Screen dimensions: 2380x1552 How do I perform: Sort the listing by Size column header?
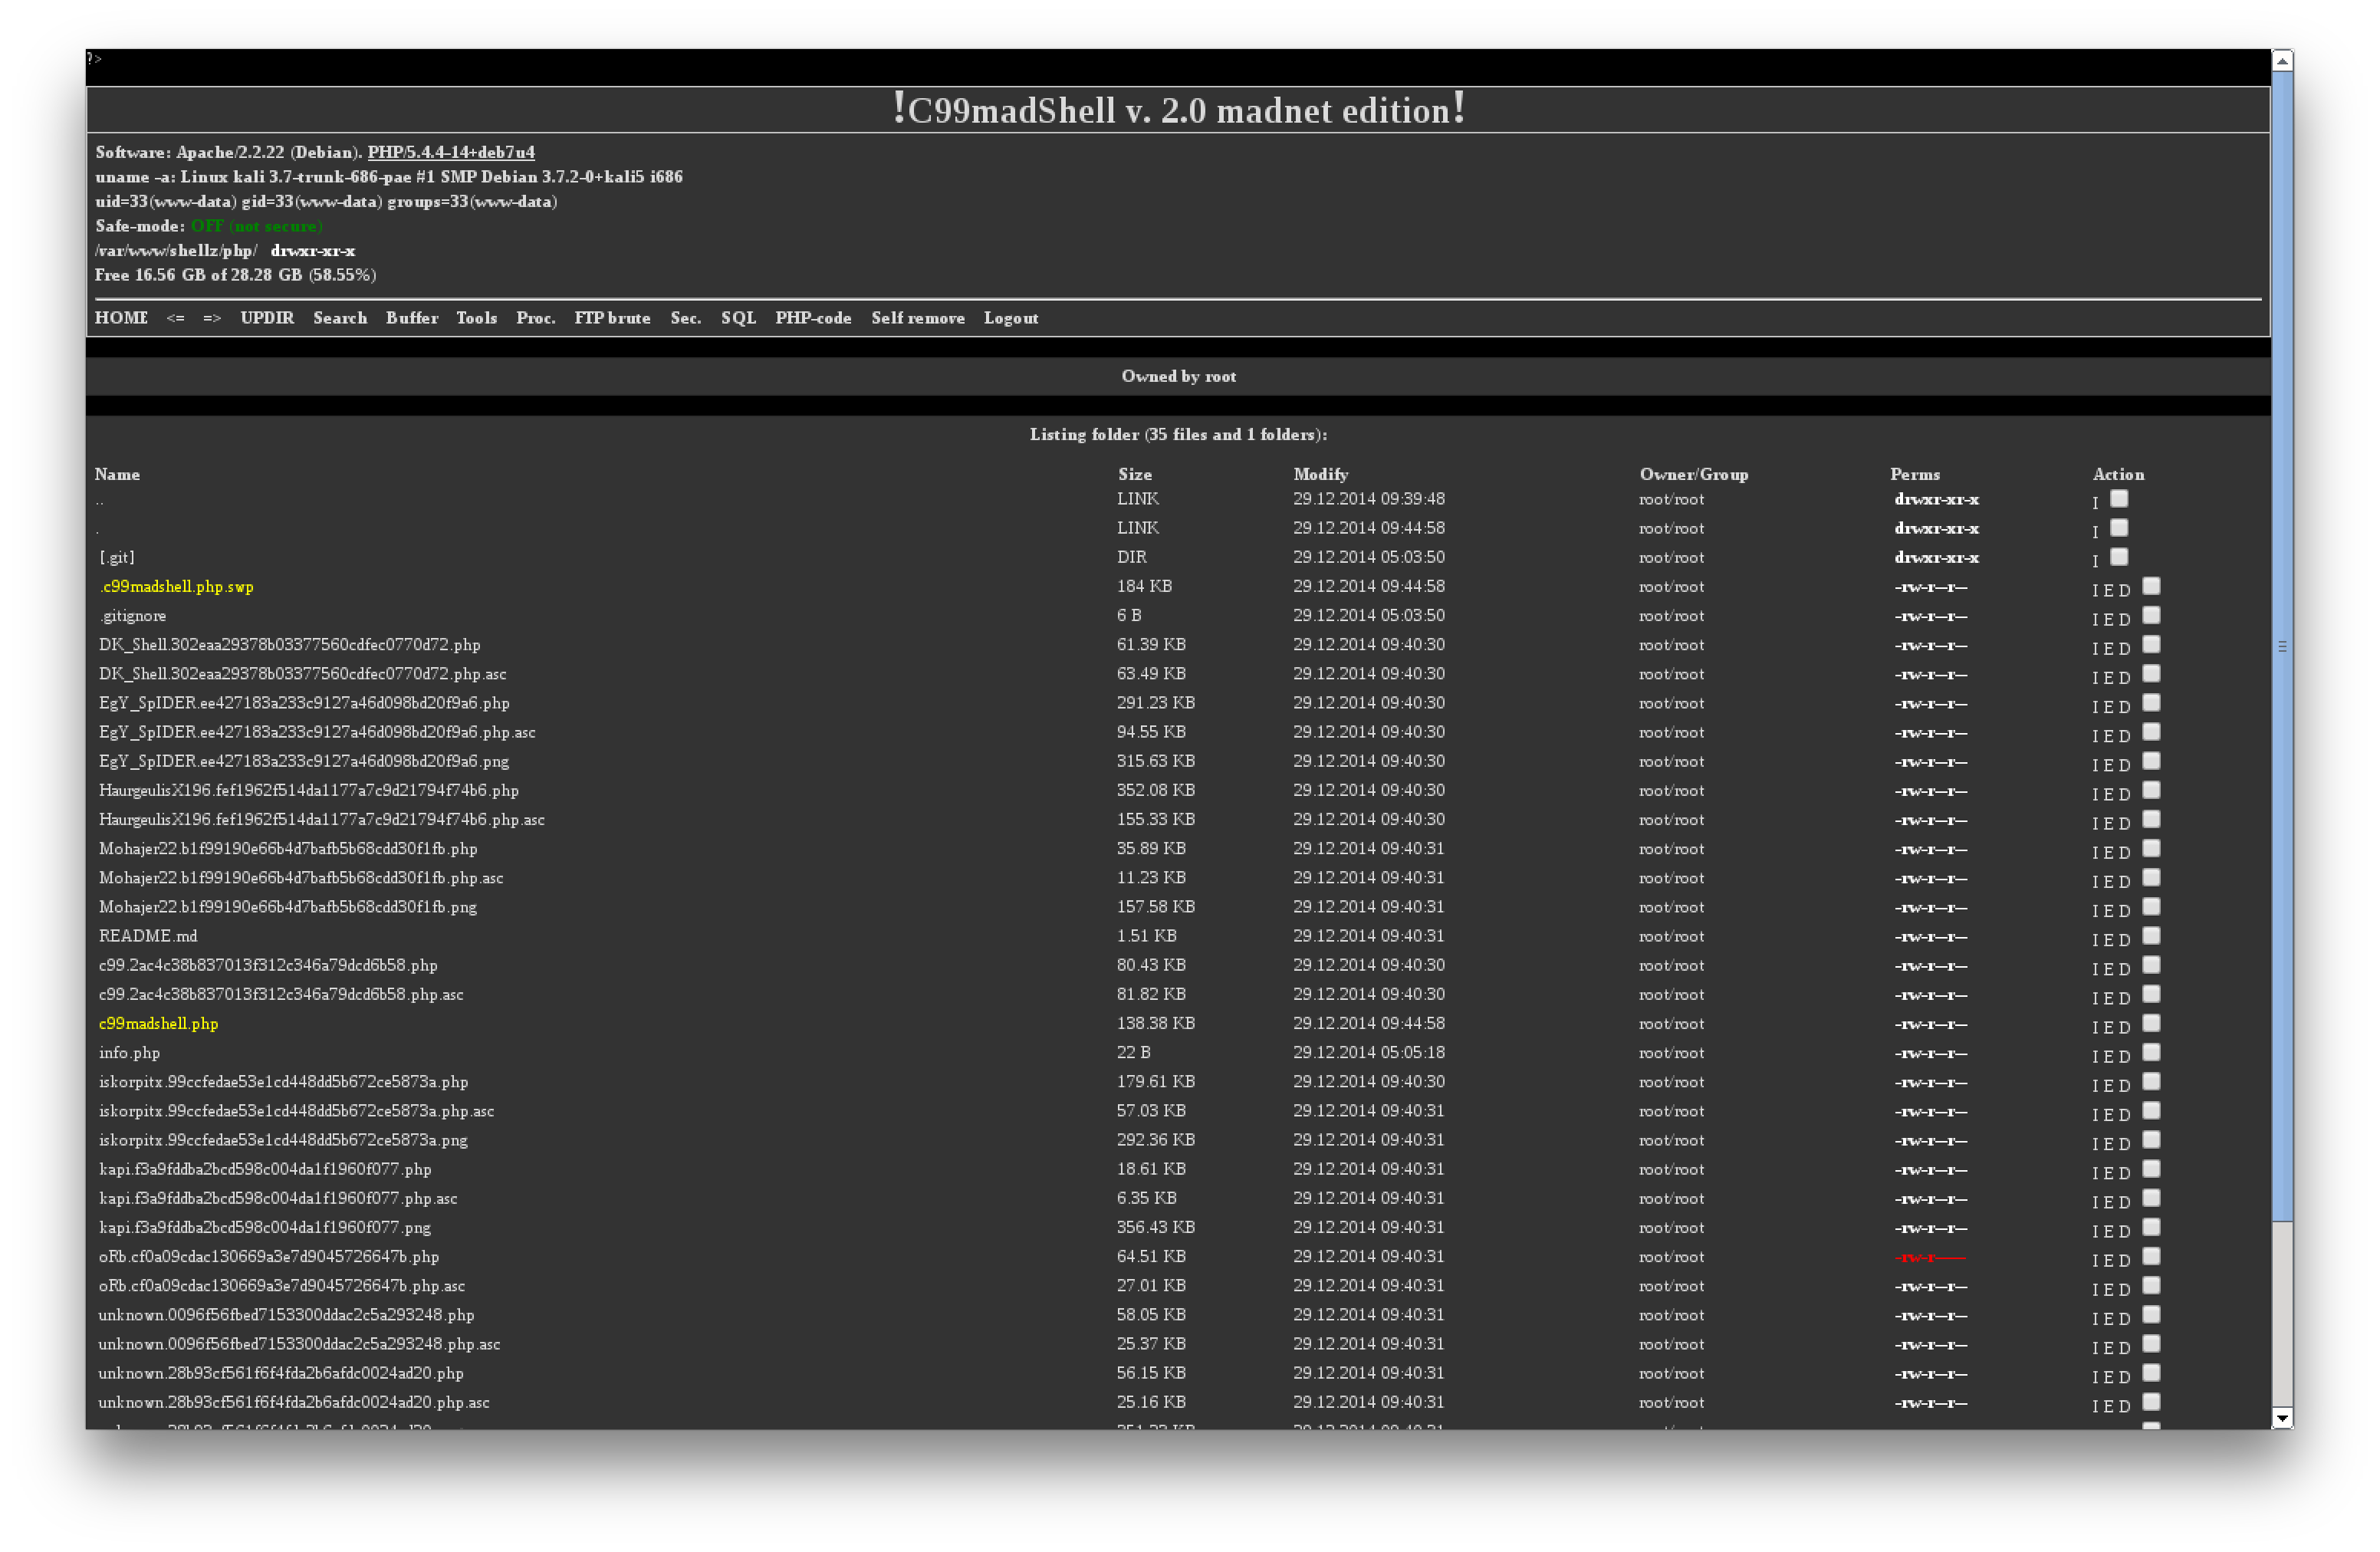point(1134,474)
